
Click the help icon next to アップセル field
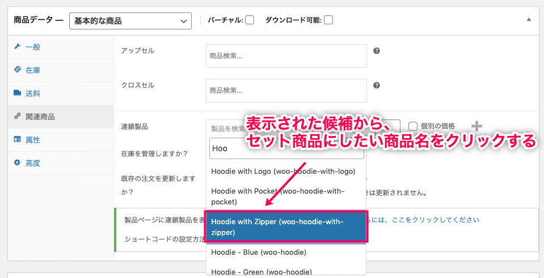pos(377,51)
